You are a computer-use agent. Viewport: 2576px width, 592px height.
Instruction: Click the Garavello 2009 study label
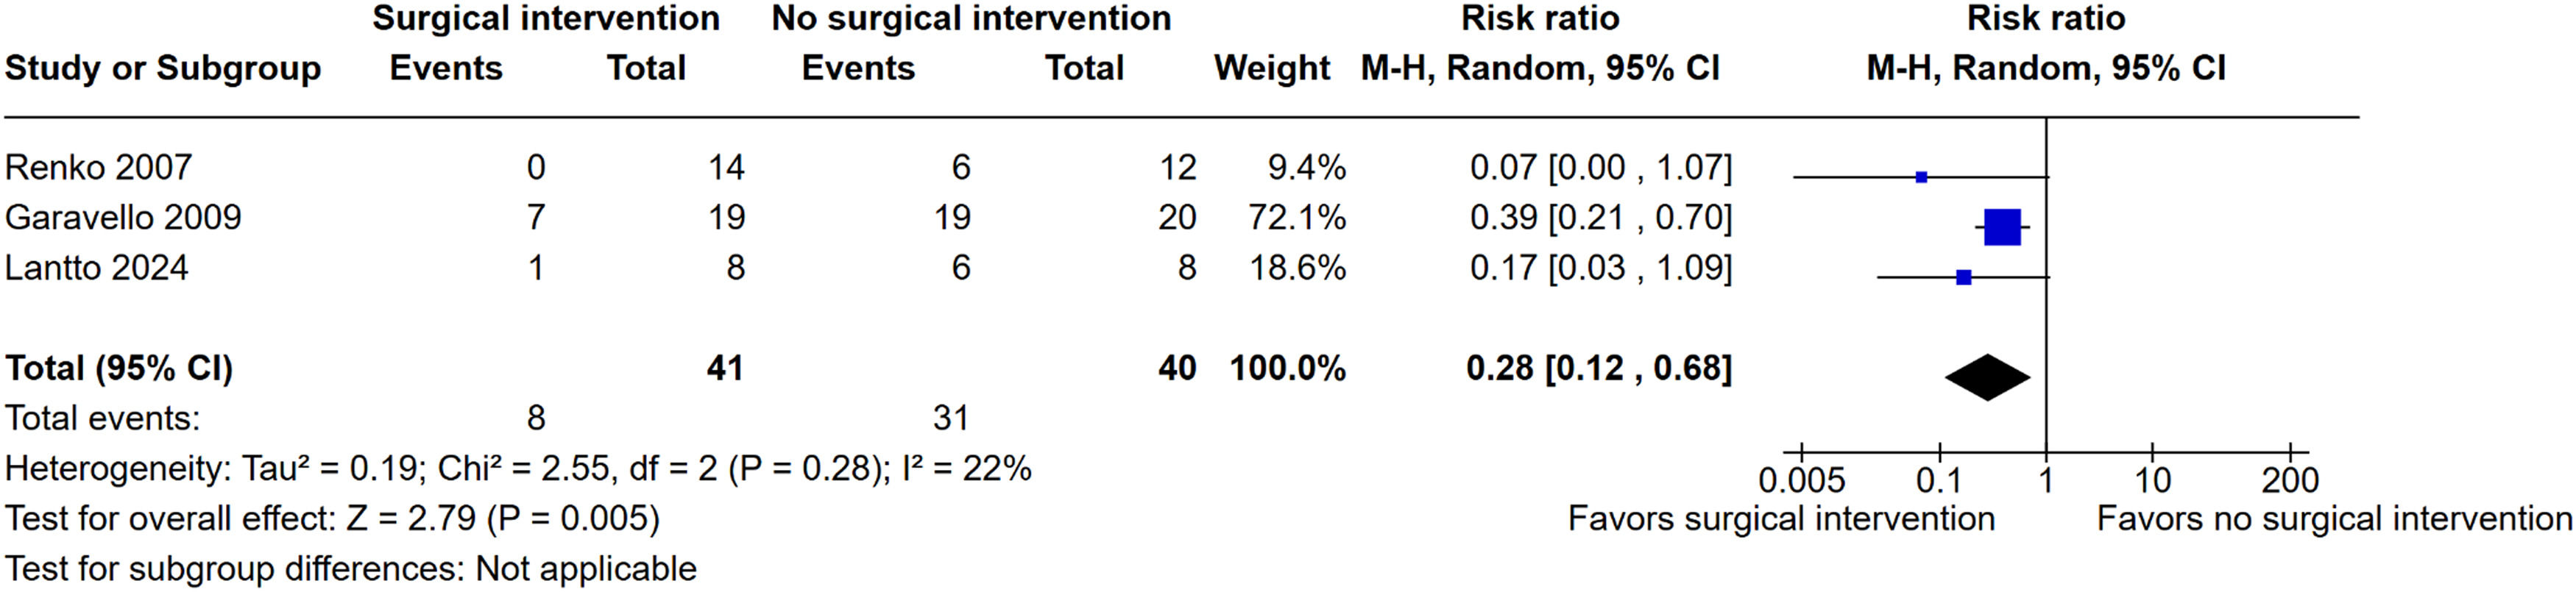123,217
